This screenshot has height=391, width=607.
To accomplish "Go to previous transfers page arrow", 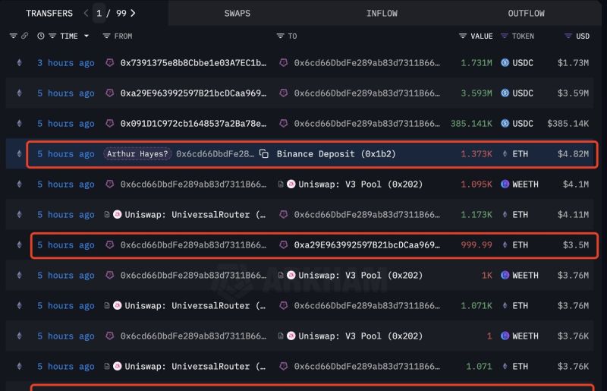I will coord(86,13).
